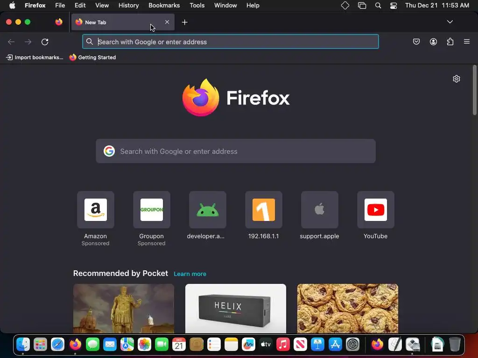Open the Roman statue Pocket story
478x358 pixels.
coord(124,309)
